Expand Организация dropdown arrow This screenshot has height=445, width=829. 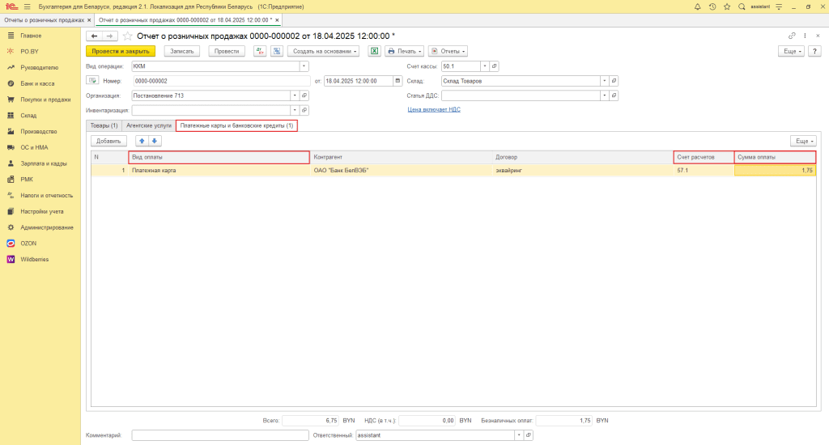(295, 95)
